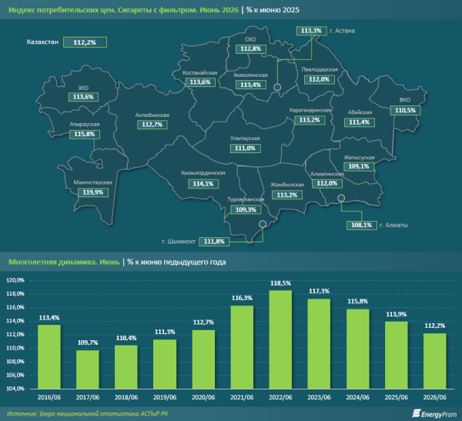The width and height of the screenshot is (462, 421).
Task: Click the 111,0% Ulytau value label
Action: click(x=245, y=149)
